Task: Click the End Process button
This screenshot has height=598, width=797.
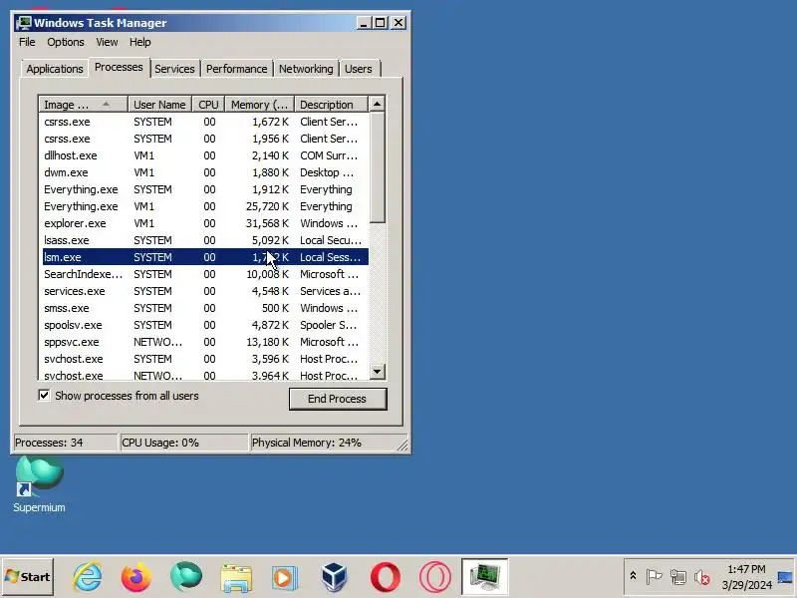Action: click(338, 399)
